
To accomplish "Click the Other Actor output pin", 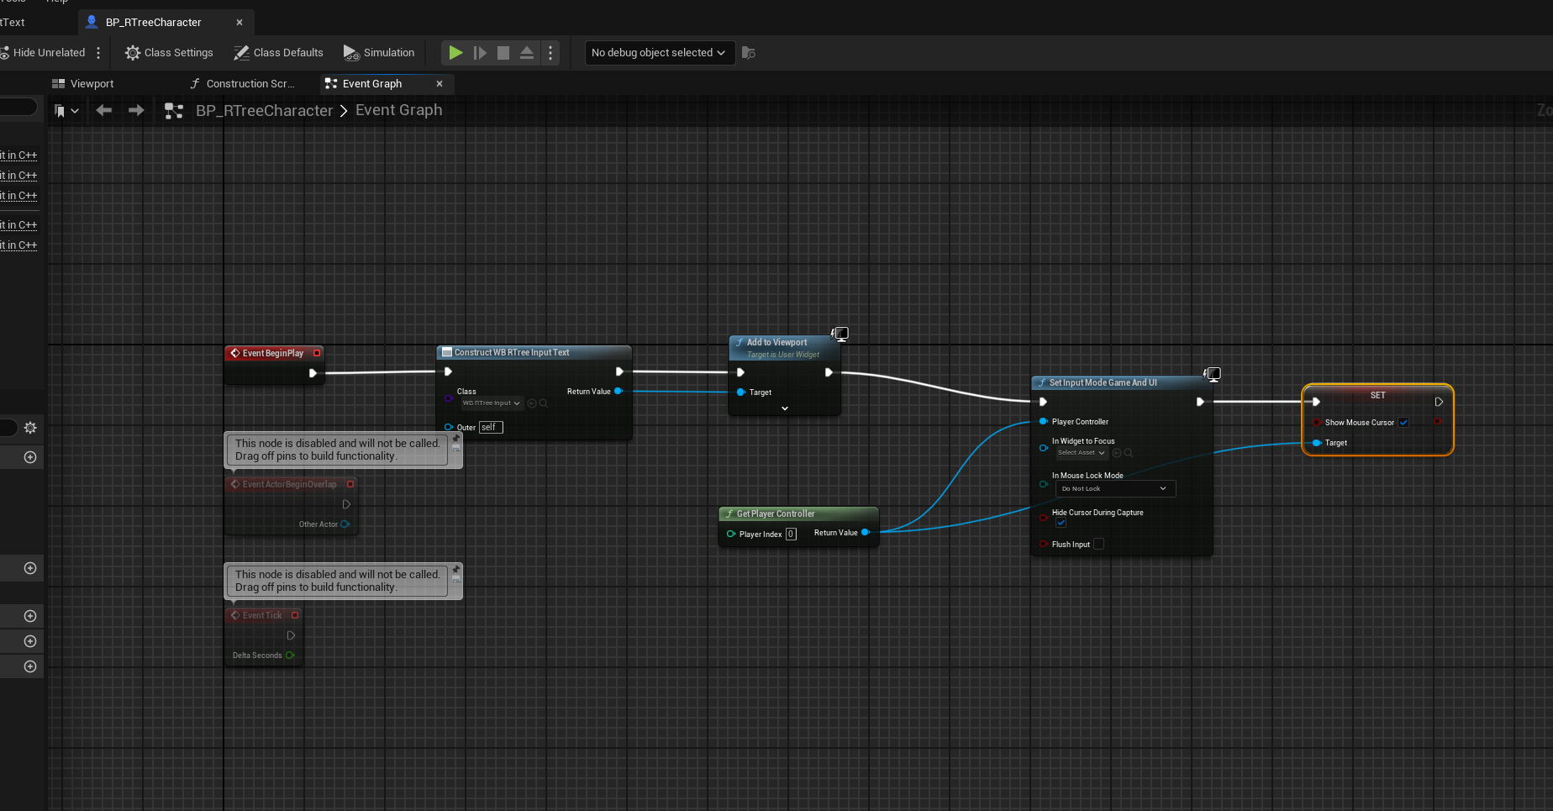I will [345, 524].
